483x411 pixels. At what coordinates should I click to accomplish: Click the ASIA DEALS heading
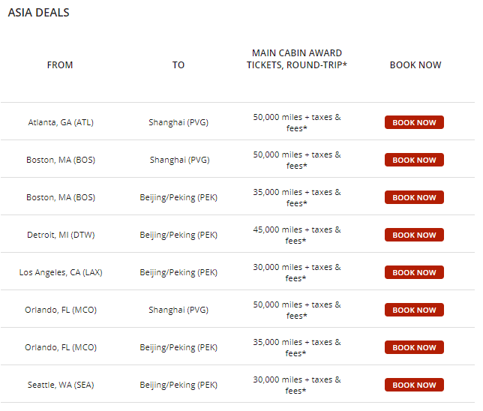pyautogui.click(x=38, y=13)
